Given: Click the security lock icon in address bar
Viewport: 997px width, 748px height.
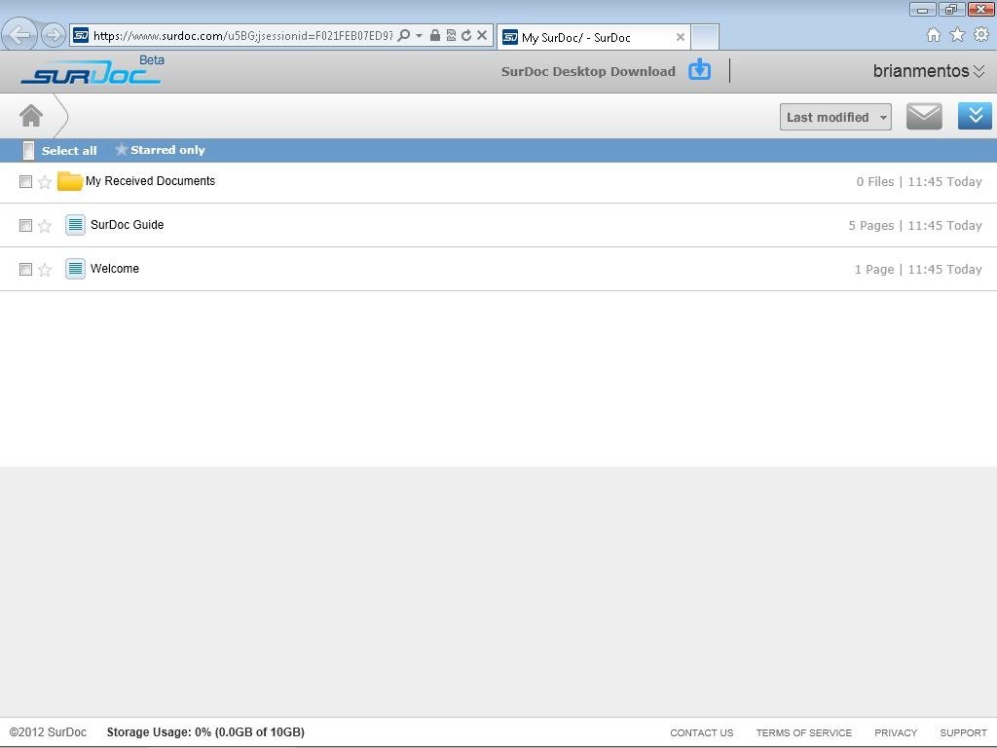Looking at the screenshot, I should point(435,36).
